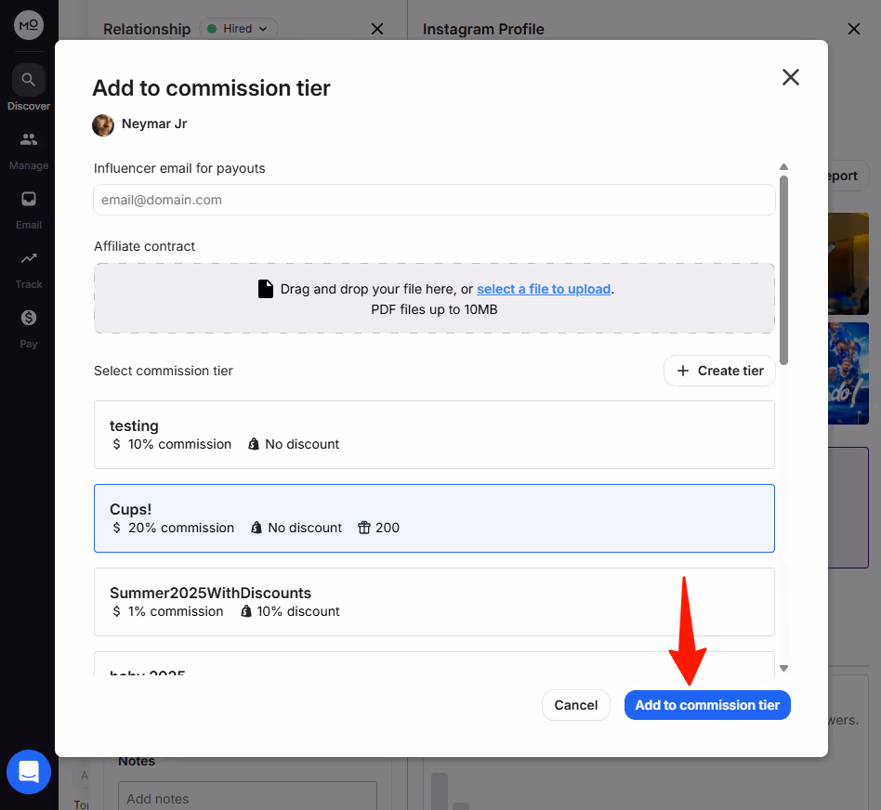Go to the Manage section icon
The image size is (881, 810).
(x=28, y=149)
